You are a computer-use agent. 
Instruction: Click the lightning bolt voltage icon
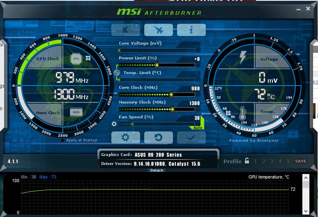243,57
